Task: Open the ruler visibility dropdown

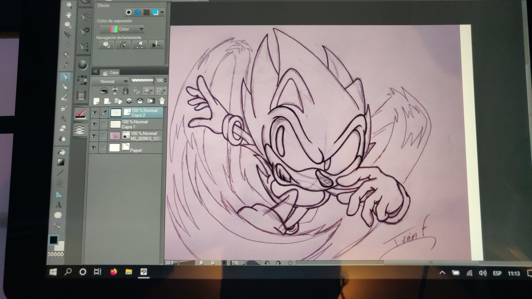Action: pos(161,91)
